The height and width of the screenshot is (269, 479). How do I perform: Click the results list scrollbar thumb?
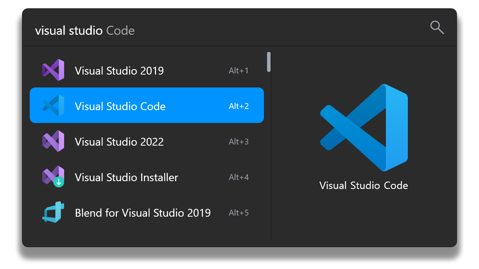(269, 62)
